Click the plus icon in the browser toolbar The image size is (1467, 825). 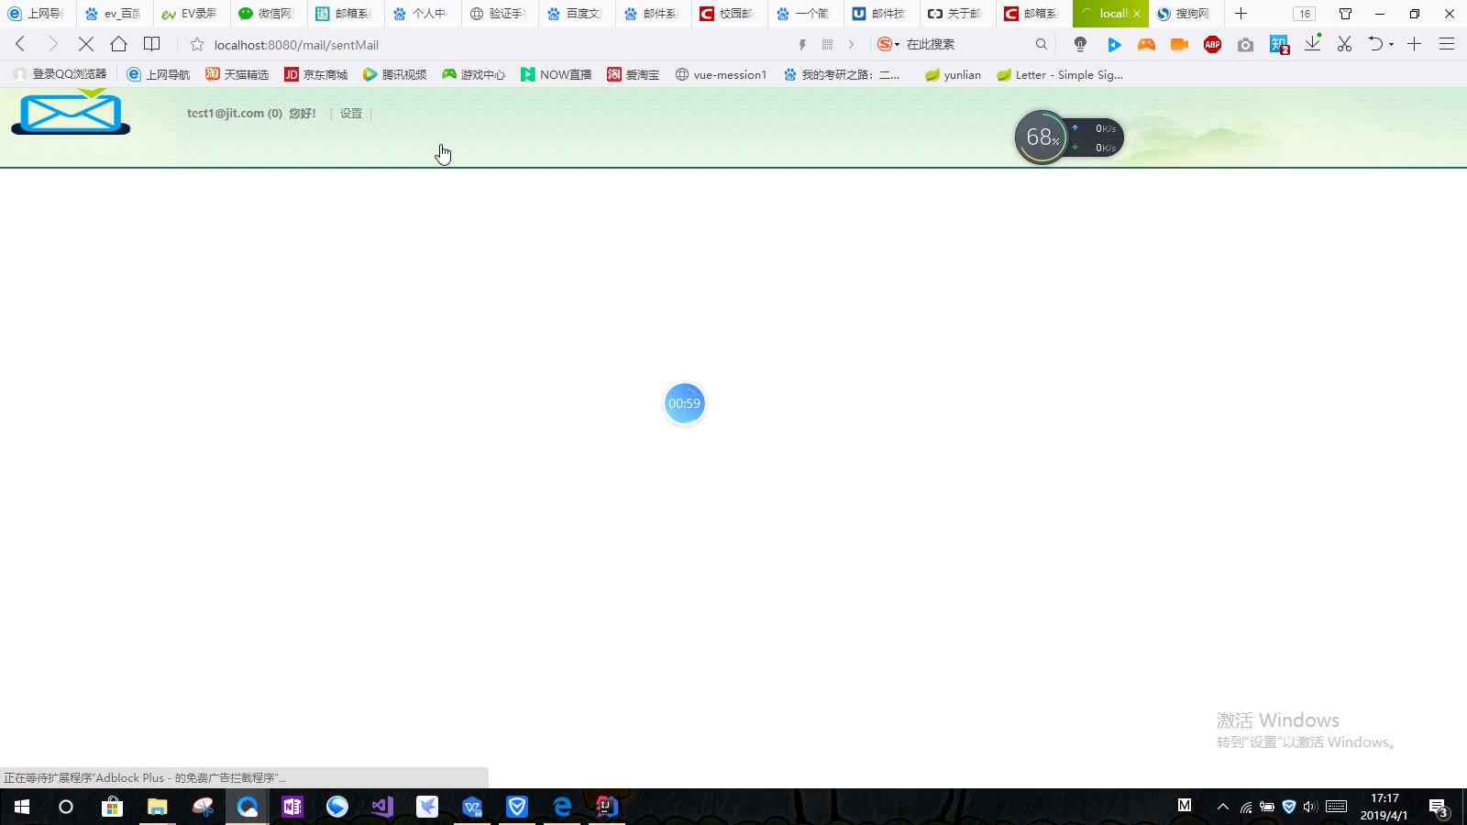[1415, 44]
